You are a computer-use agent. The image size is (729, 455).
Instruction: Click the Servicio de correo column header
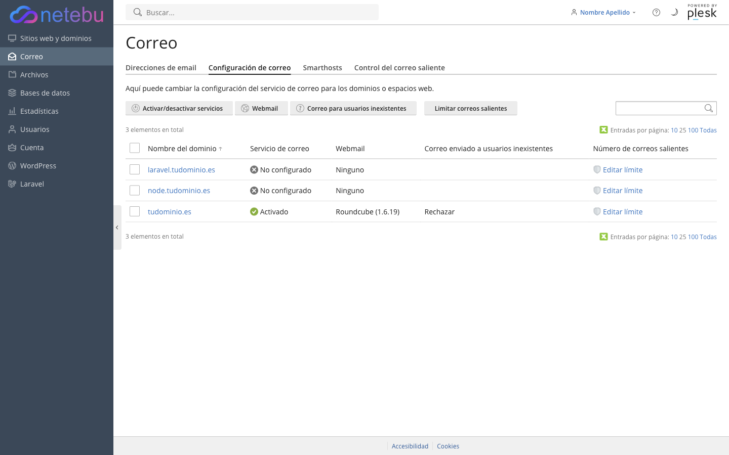click(x=279, y=149)
